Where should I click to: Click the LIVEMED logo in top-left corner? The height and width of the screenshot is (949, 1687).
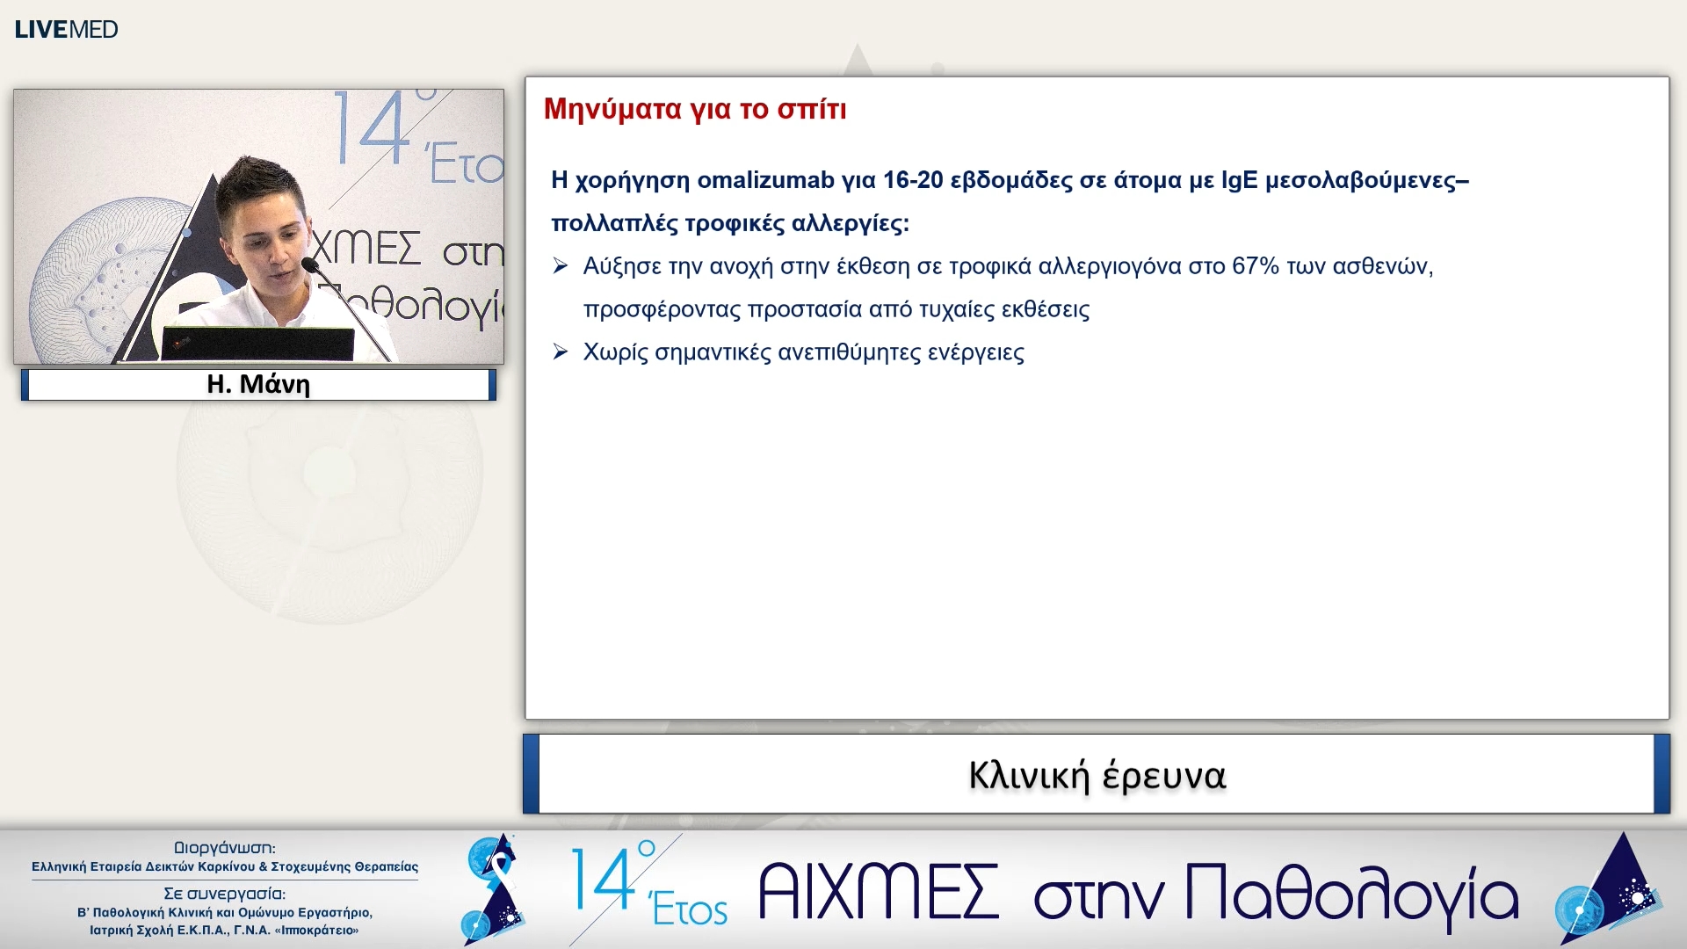click(66, 28)
